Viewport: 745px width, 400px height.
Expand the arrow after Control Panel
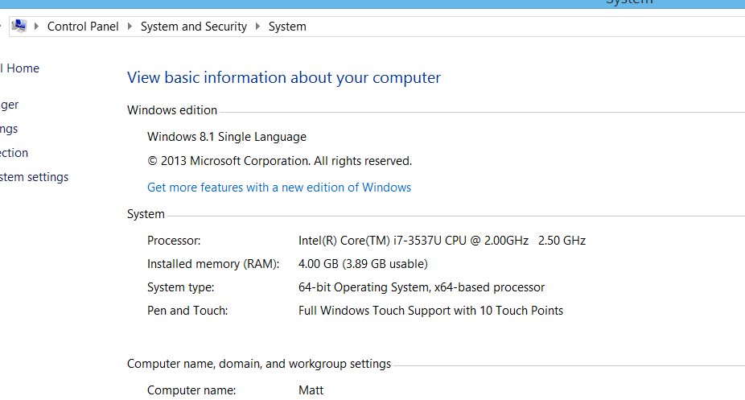130,26
